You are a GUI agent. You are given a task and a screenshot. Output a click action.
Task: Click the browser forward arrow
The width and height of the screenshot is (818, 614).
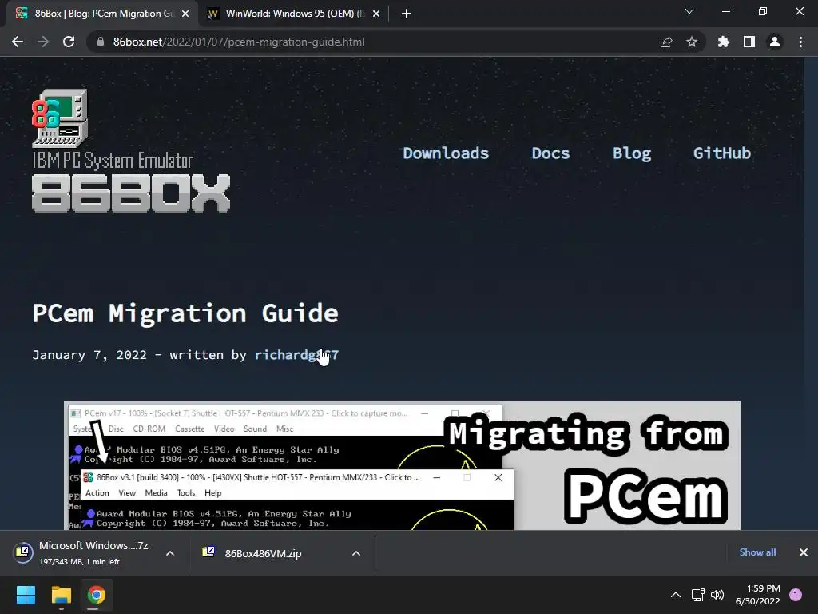pos(43,42)
